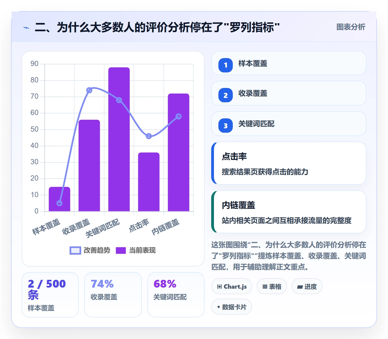Click the small icon inside the Chart.js tag
This screenshot has width=388, height=339.
pyautogui.click(x=219, y=287)
